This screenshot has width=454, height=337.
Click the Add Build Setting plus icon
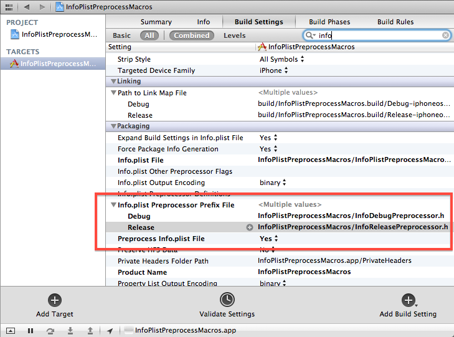pyautogui.click(x=409, y=300)
